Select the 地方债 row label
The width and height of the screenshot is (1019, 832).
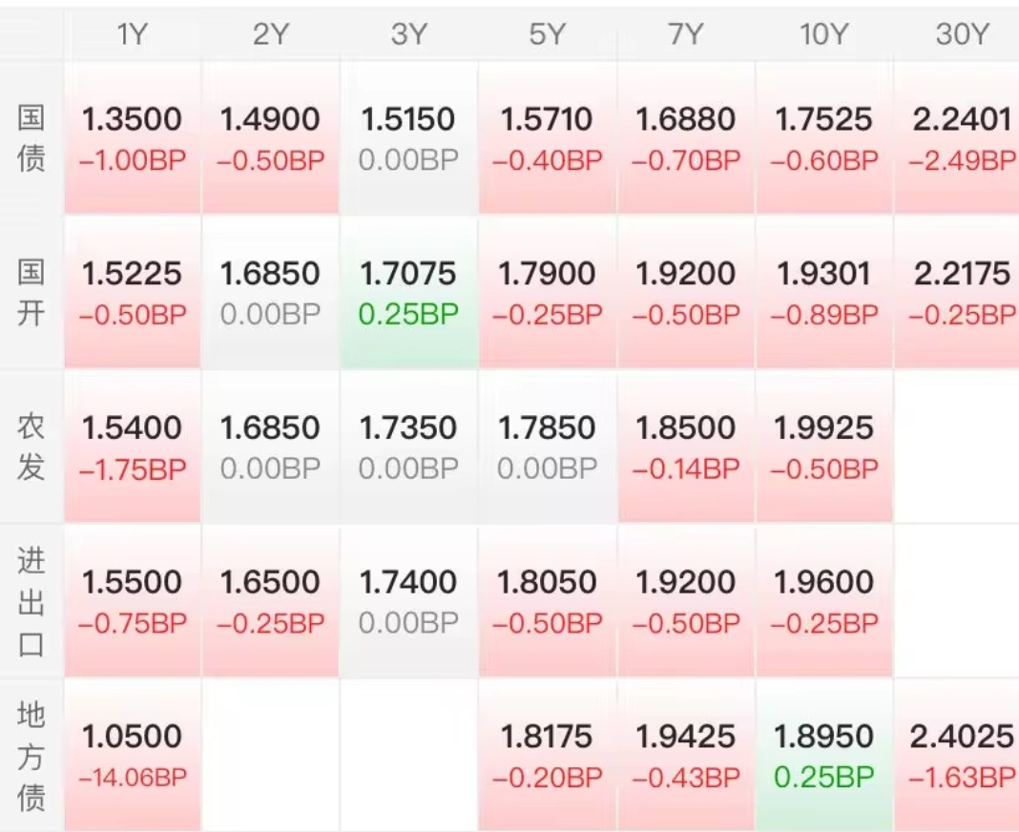[x=31, y=756]
